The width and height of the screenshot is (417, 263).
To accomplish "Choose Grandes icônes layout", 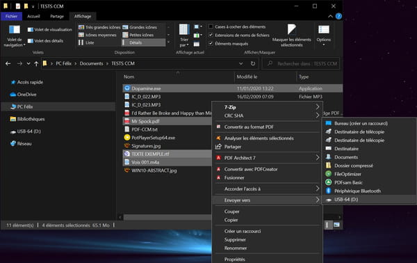I will tap(140, 27).
